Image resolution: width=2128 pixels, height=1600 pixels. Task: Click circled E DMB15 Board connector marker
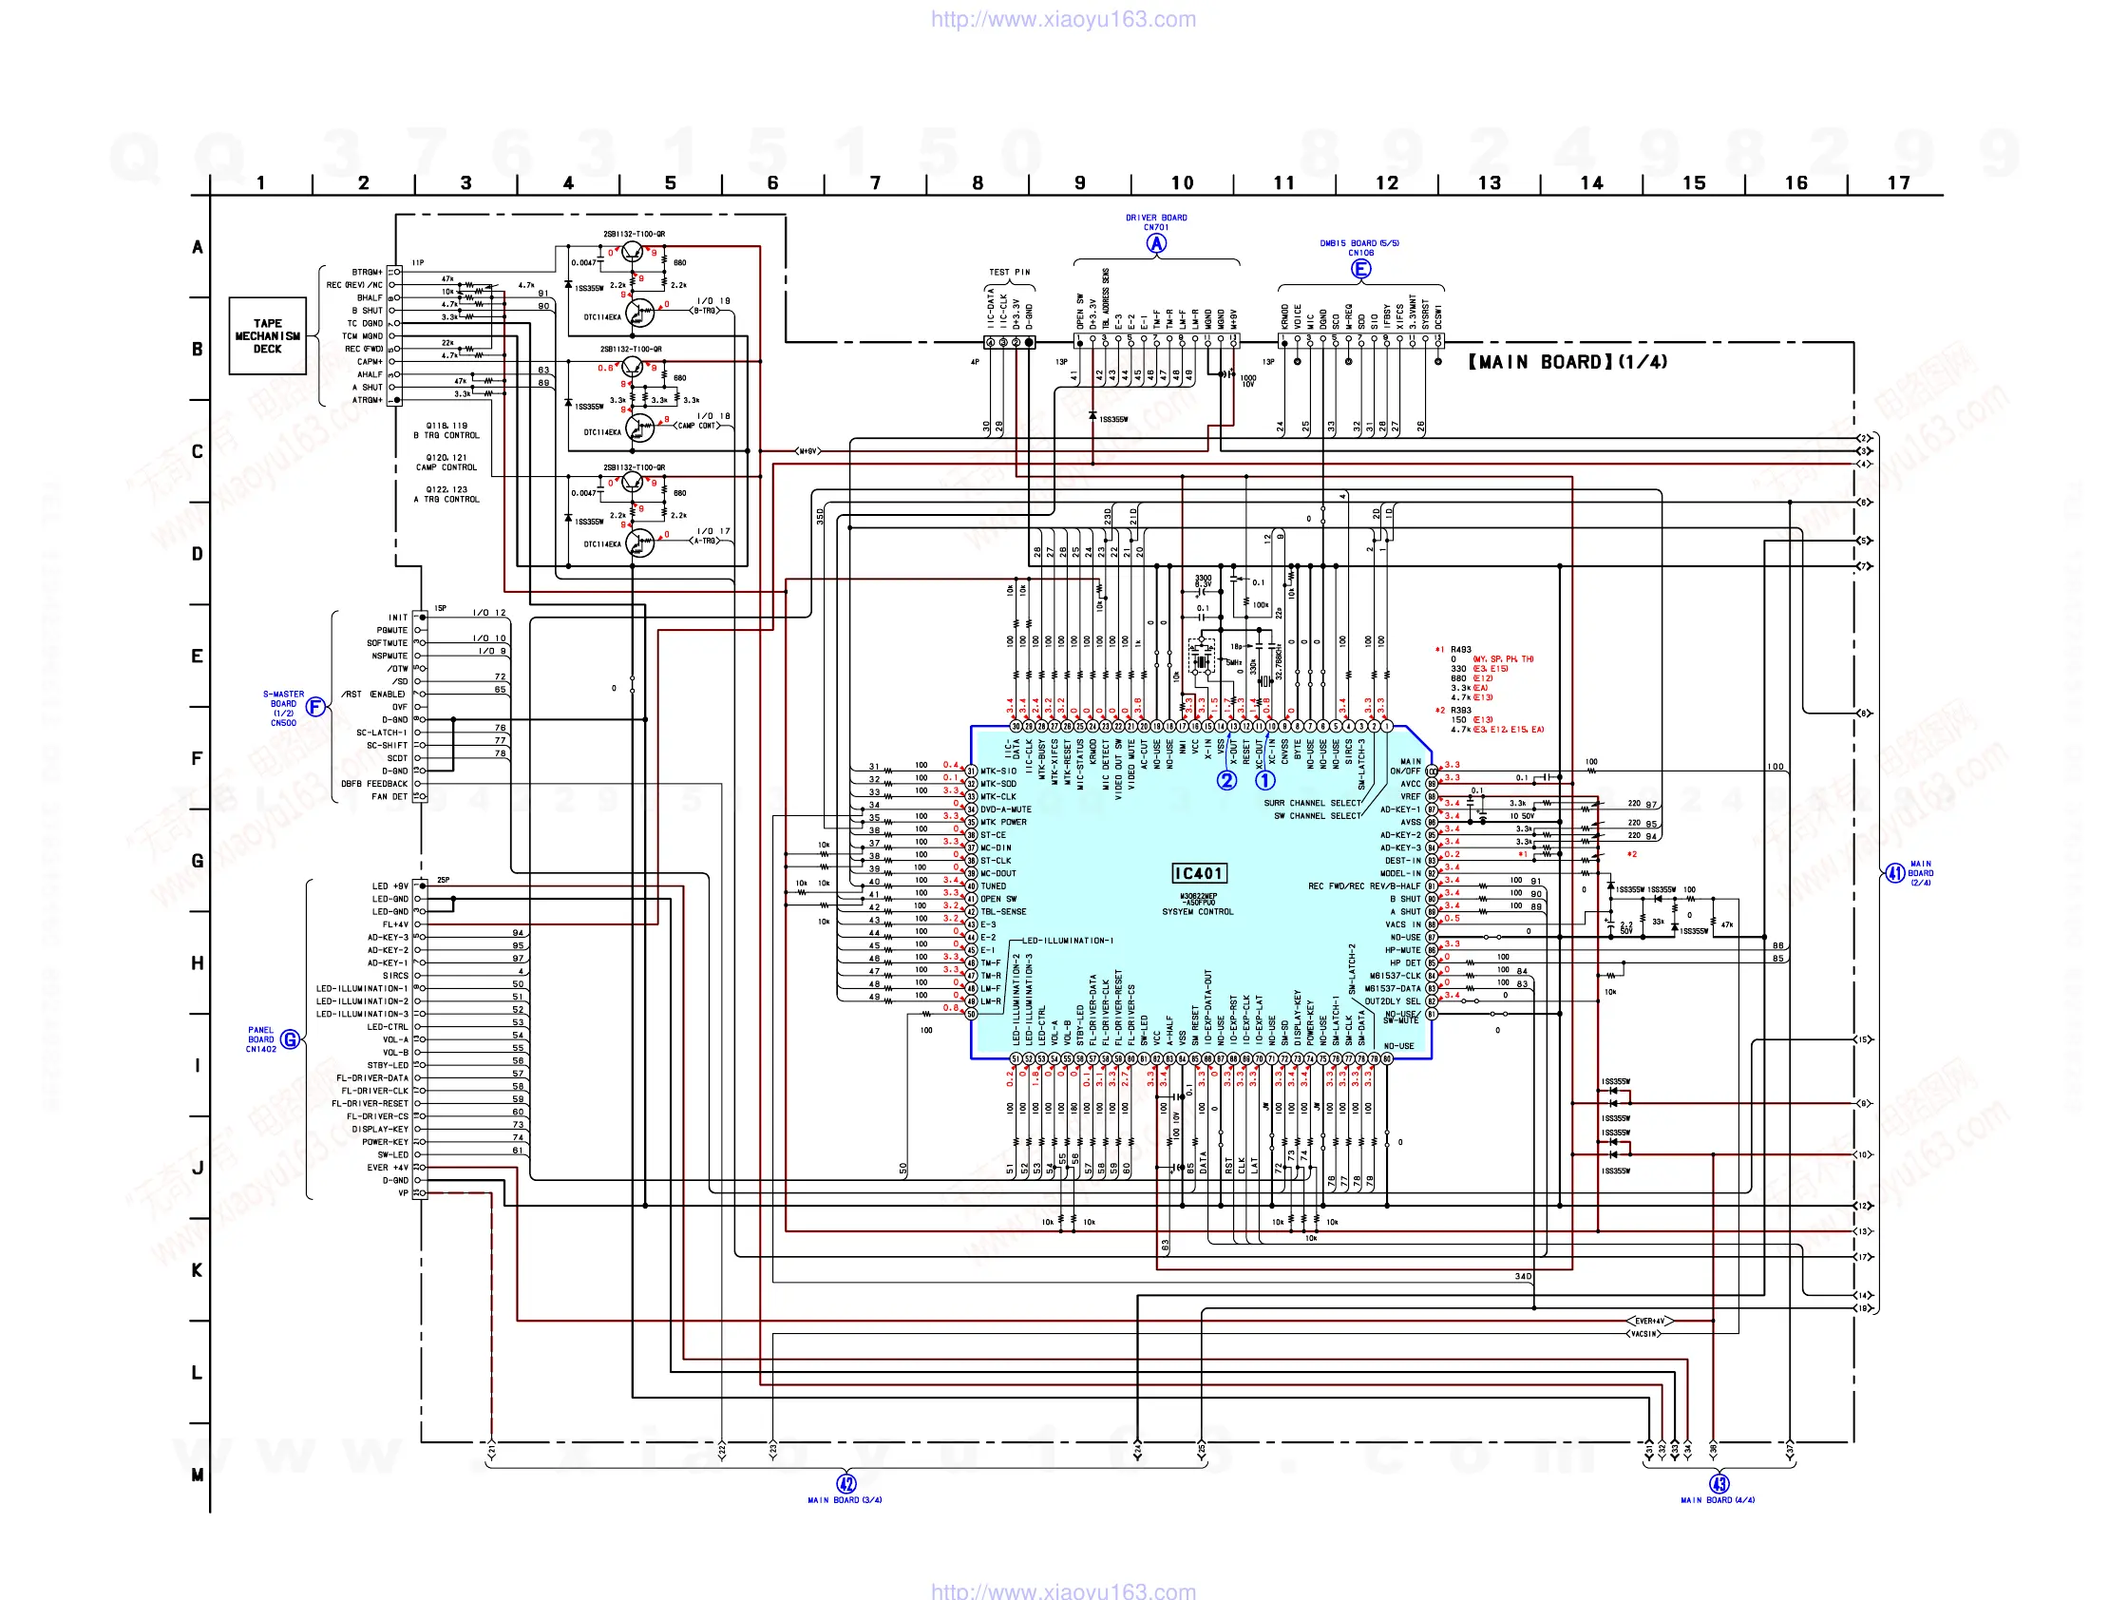(1360, 269)
